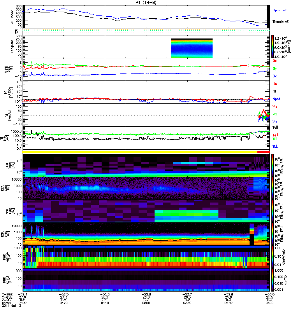
Task: Click the X-GSE value -52.4
Action: (x=23, y=294)
